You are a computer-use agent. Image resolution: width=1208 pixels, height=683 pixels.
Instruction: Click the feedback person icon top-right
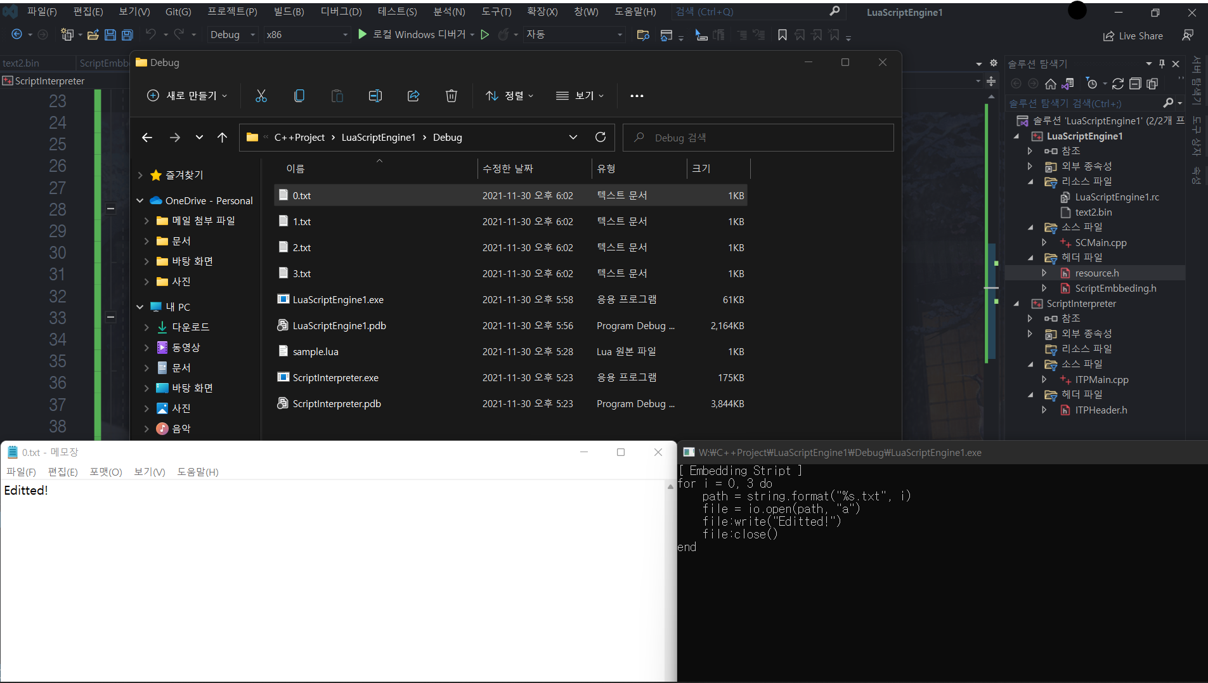click(x=1188, y=35)
